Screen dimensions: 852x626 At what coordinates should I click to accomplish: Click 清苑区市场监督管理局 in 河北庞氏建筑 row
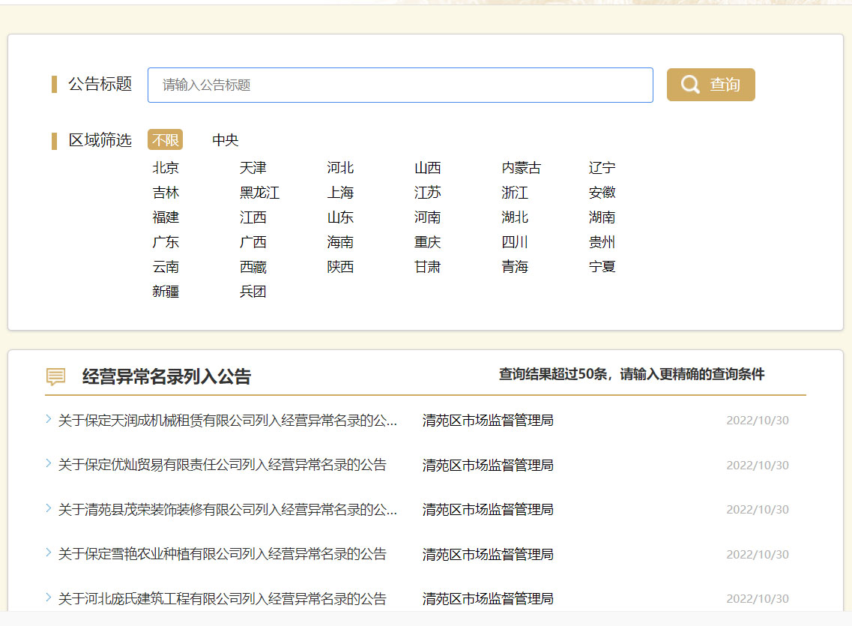click(x=488, y=598)
